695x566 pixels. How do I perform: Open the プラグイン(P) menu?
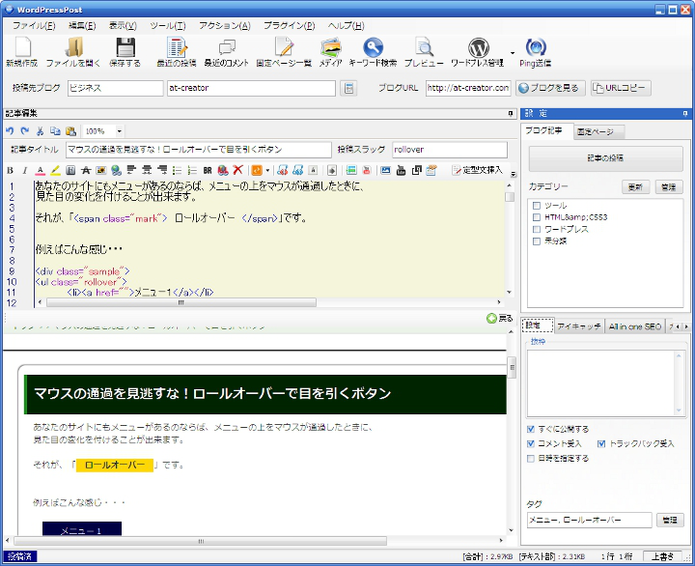coord(289,26)
